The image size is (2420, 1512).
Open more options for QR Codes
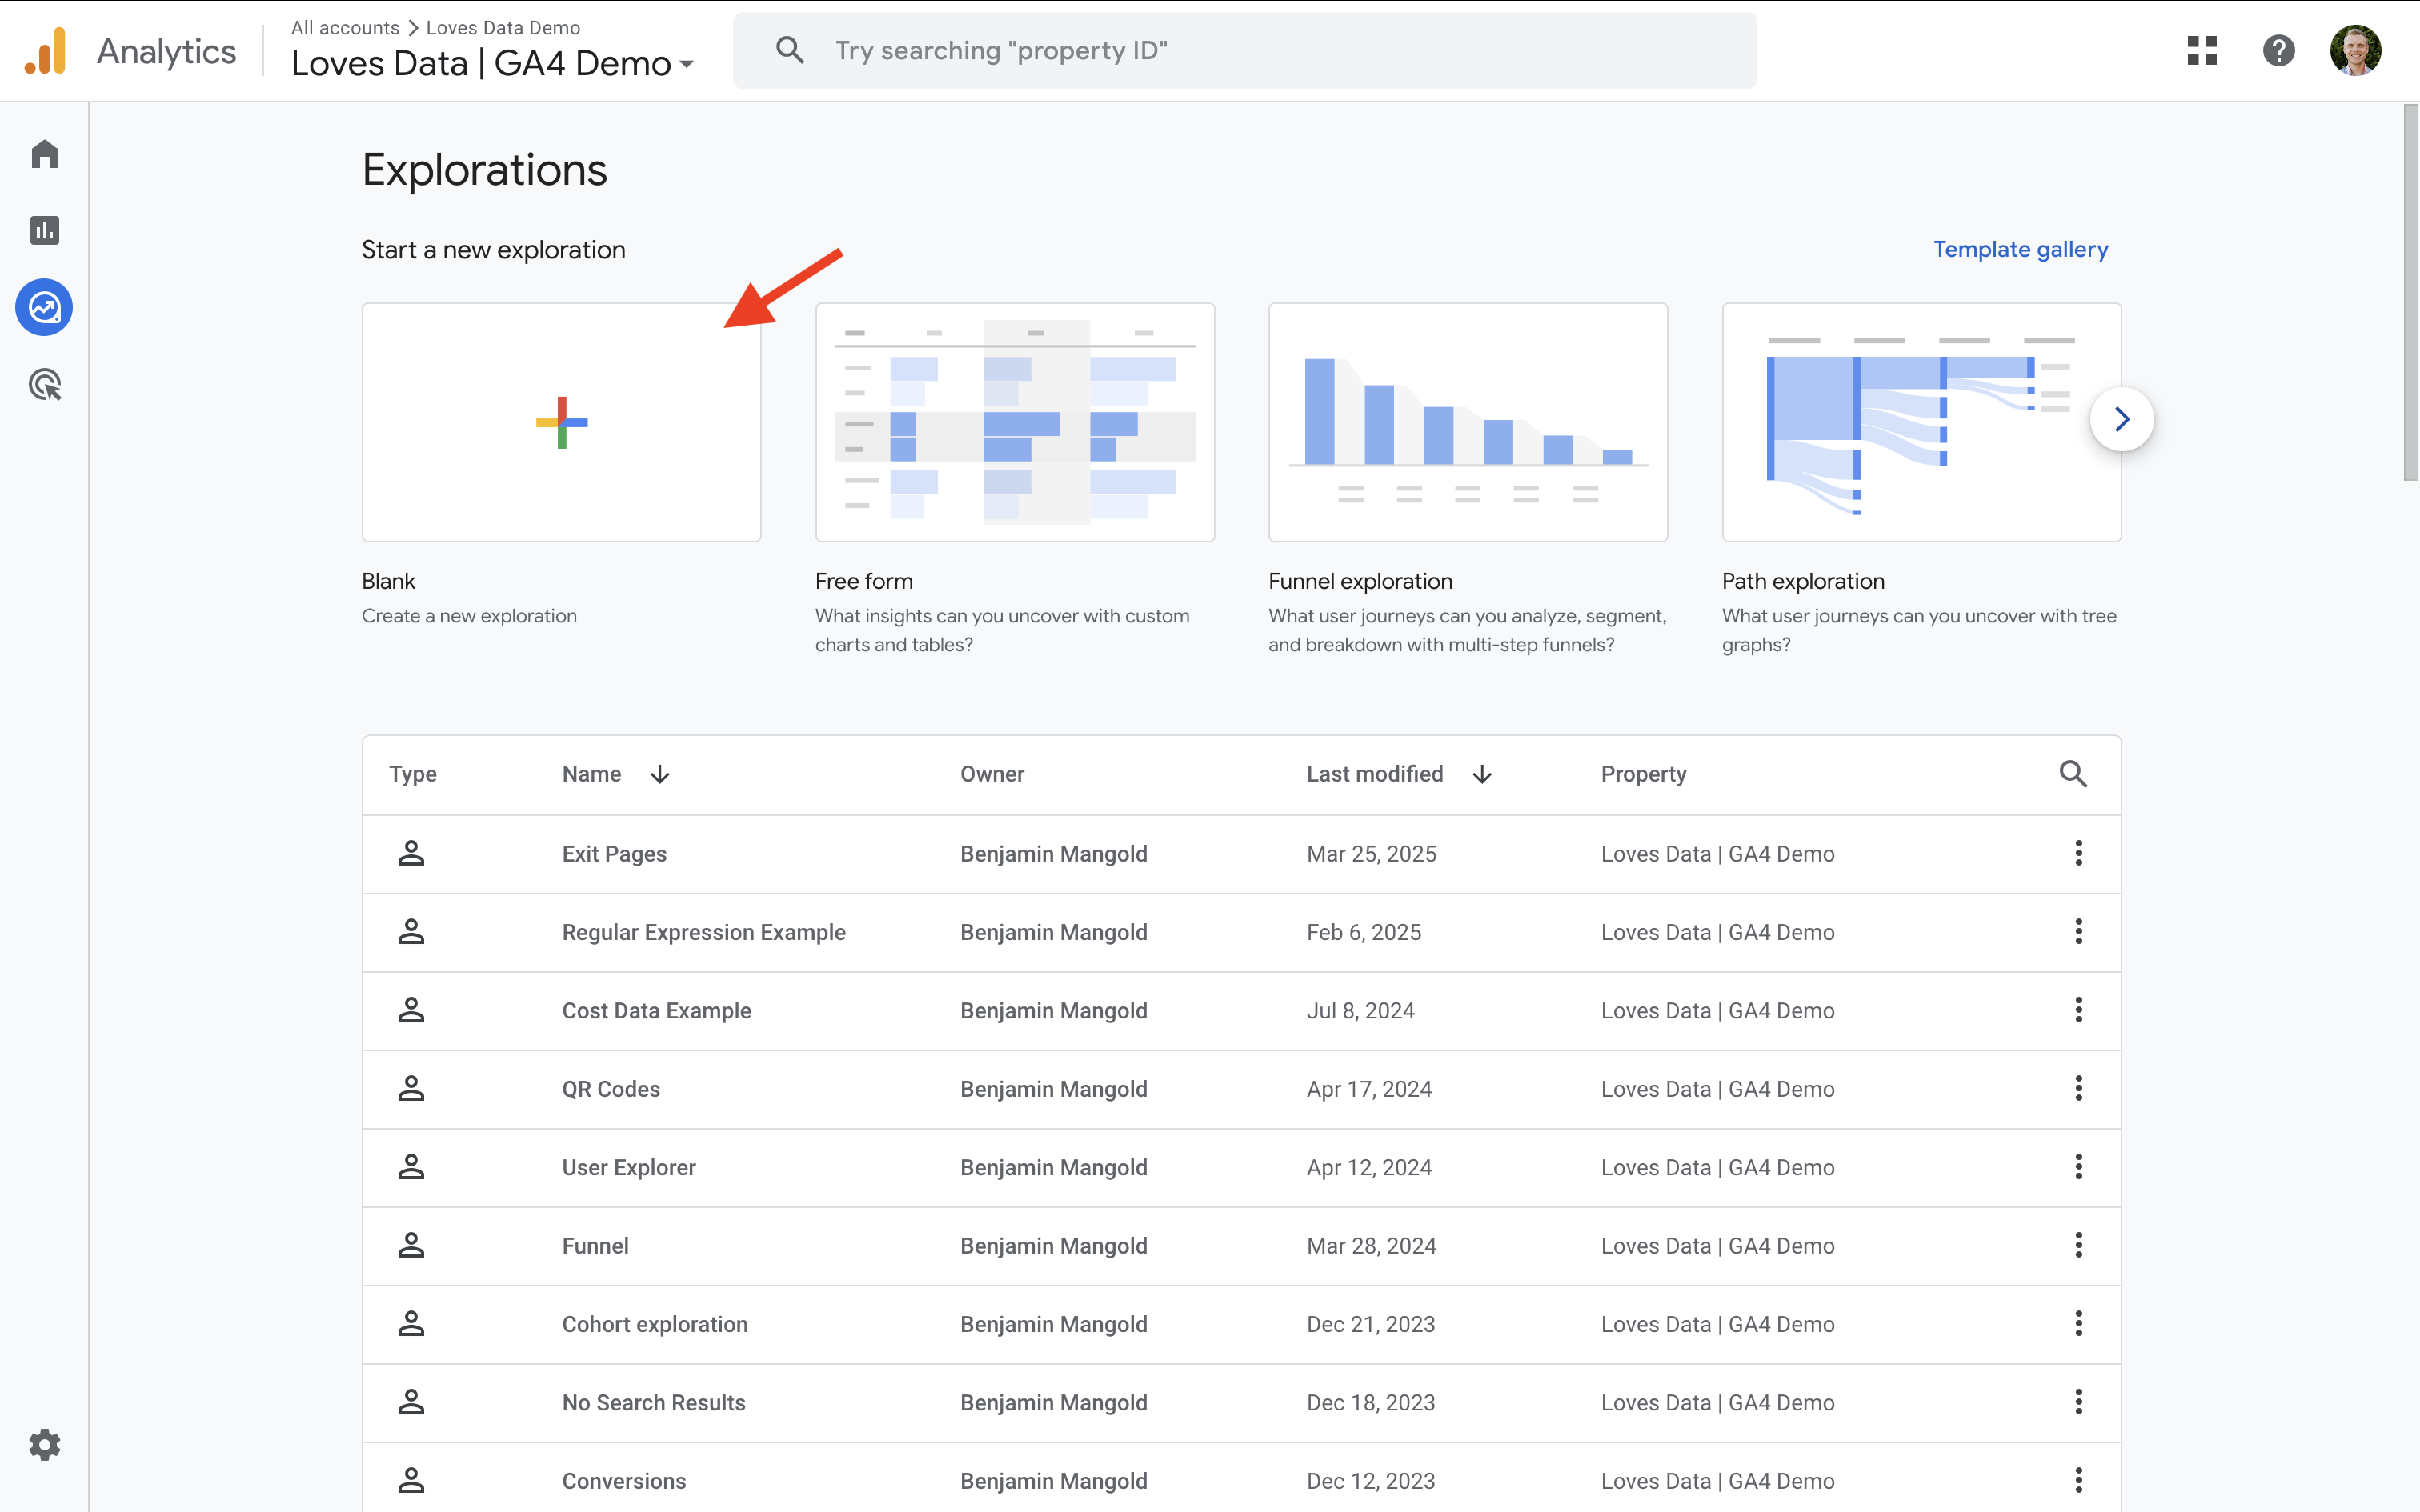pos(2078,1088)
